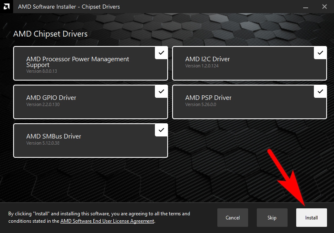This screenshot has height=233, width=334.
Task: Close the AMD Software Installer window
Action: point(324,7)
